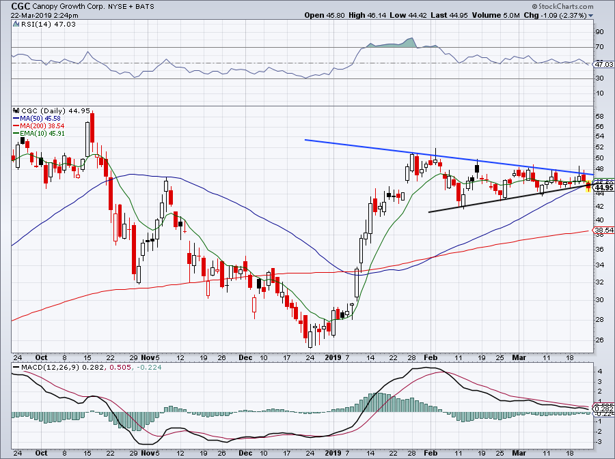
Task: Click the 26 label on price axis
Action: coord(599,340)
